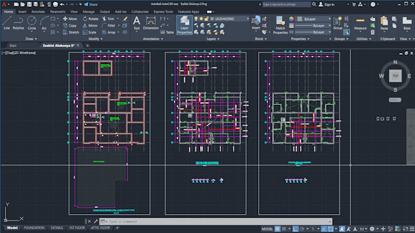The height and width of the screenshot is (233, 415).
Task: Activate the Array tool
Action: click(109, 32)
